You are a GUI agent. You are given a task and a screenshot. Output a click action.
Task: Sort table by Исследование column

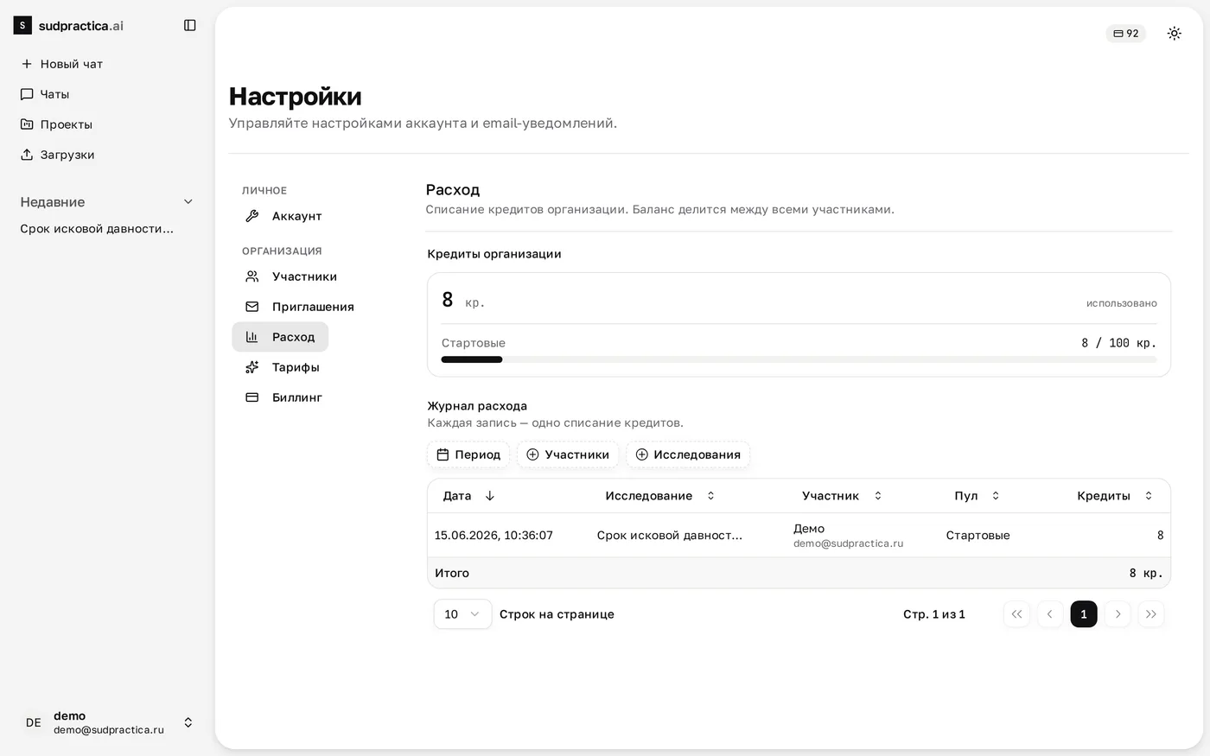pyautogui.click(x=660, y=496)
